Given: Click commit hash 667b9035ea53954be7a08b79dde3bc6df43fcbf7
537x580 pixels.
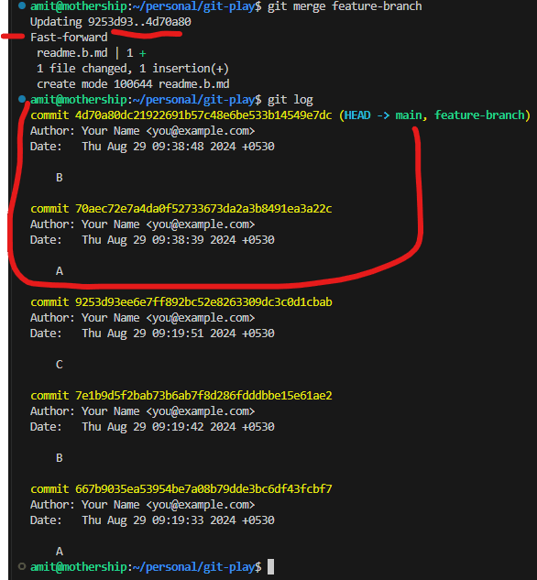Looking at the screenshot, I should [203, 489].
